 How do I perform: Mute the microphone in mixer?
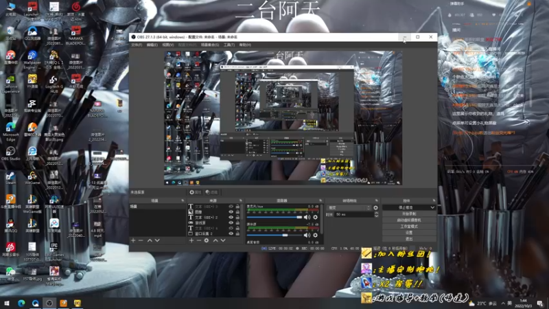[x=307, y=217]
